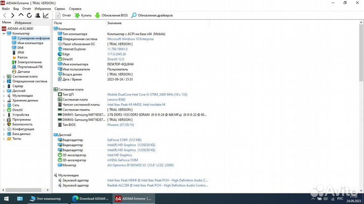Viewport: 364px width, 204px height.
Task: Open the DirectX 12.0 value link
Action: click(115, 59)
